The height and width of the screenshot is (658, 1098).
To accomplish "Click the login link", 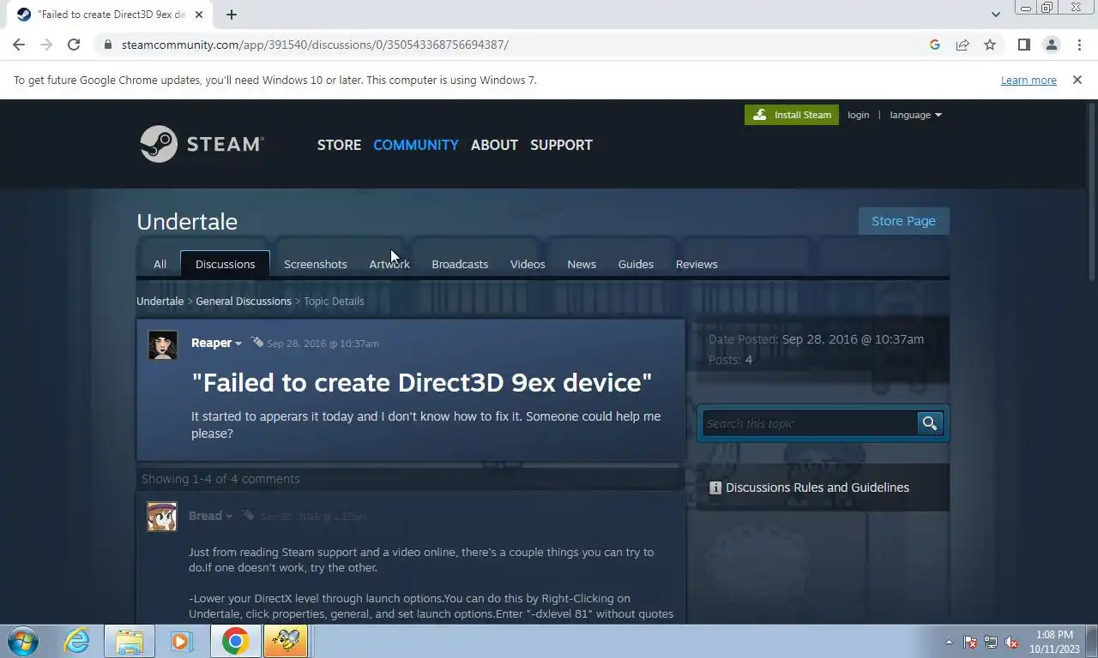I will coord(858,115).
